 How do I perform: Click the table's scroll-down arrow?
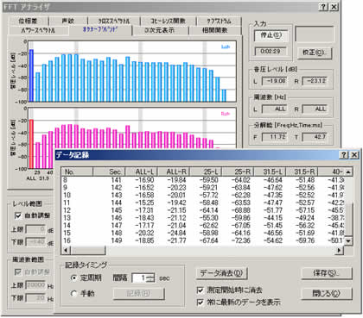click(x=348, y=241)
